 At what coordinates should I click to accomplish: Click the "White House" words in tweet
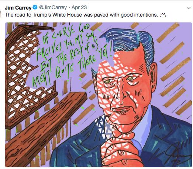click(67, 15)
